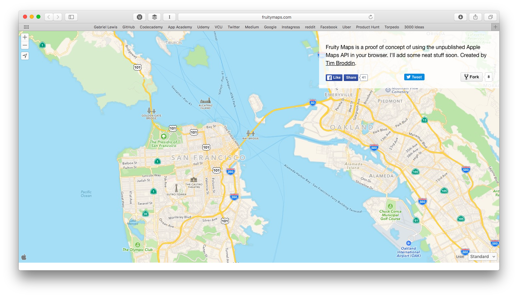Click the Facebook Like button

[334, 78]
